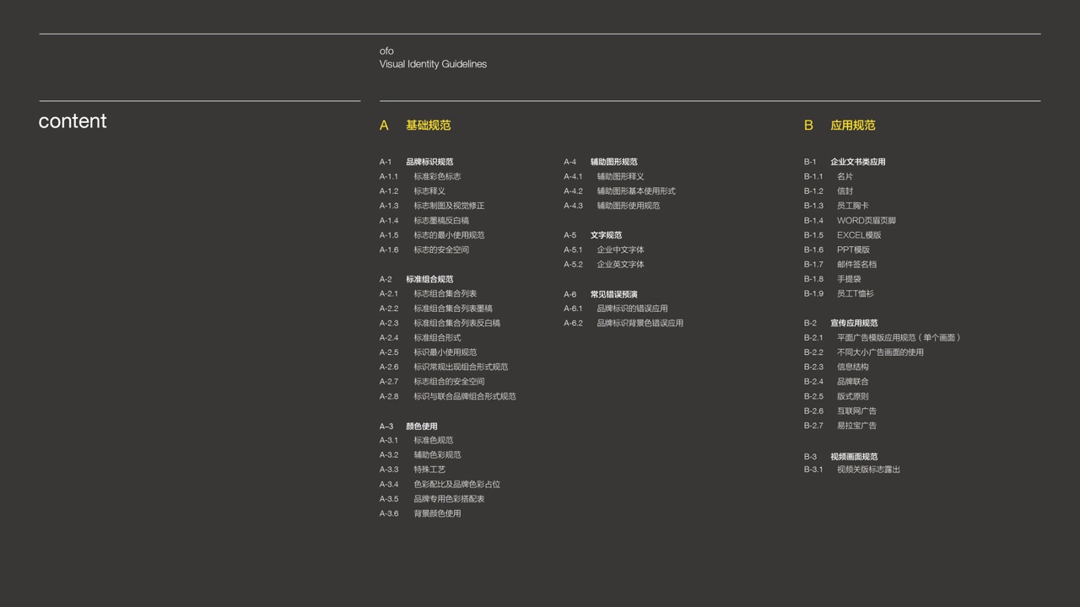
Task: Open 'A-2.3 标准组合集合列表反白稿'
Action: [440, 323]
